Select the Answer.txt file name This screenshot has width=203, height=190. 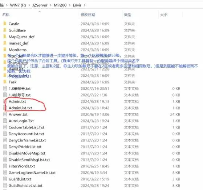coord(18,114)
